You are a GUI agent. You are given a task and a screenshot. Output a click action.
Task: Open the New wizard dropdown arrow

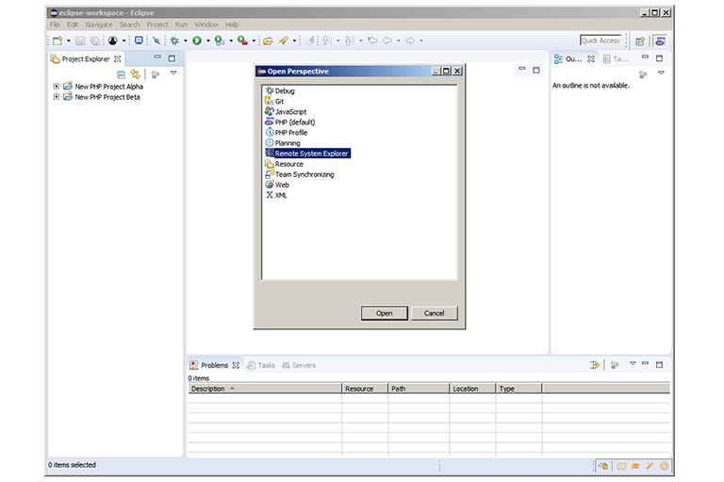pos(69,41)
